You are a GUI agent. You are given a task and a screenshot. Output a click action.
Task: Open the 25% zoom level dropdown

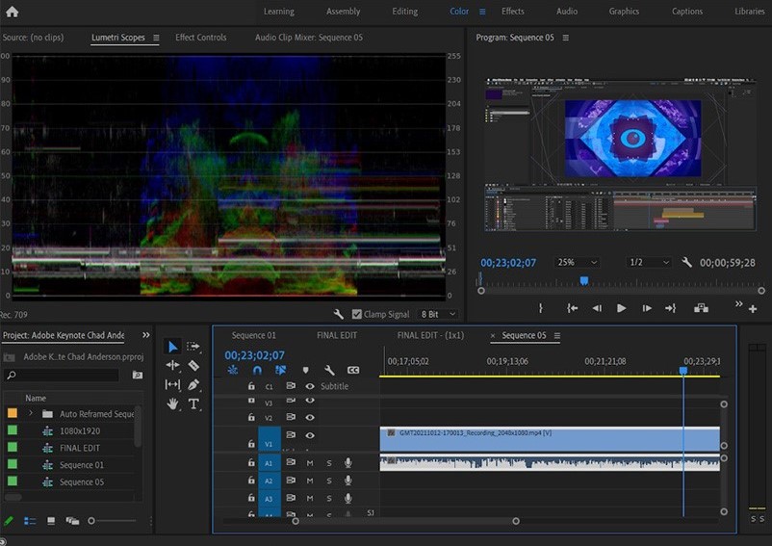coord(577,262)
